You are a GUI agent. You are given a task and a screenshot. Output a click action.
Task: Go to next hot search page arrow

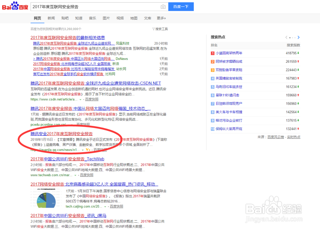pyautogui.click(x=299, y=37)
